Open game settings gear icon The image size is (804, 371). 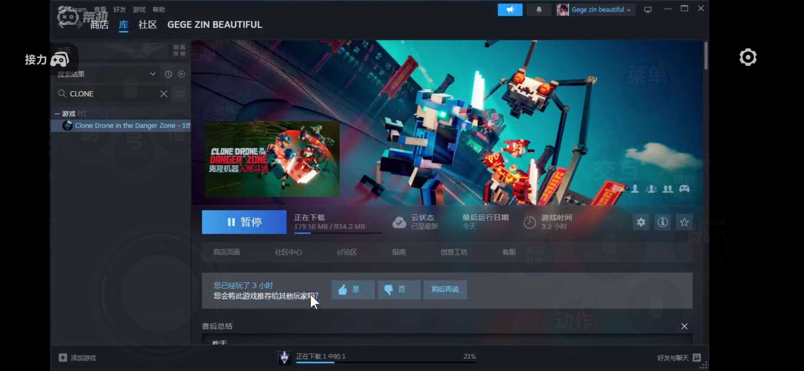pyautogui.click(x=641, y=222)
